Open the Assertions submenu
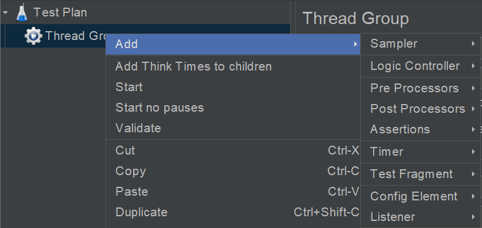The image size is (482, 228). coord(421,129)
